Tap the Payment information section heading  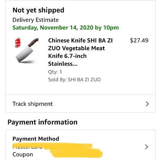click(43, 122)
